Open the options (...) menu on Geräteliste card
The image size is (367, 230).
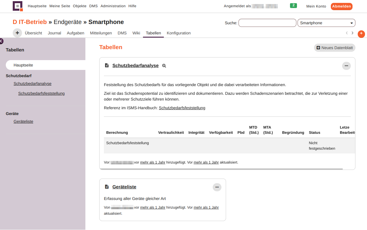(x=217, y=187)
